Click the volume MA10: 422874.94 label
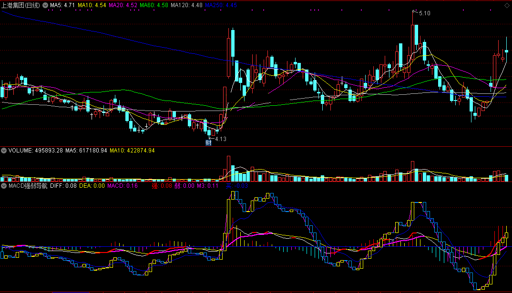 (132, 151)
